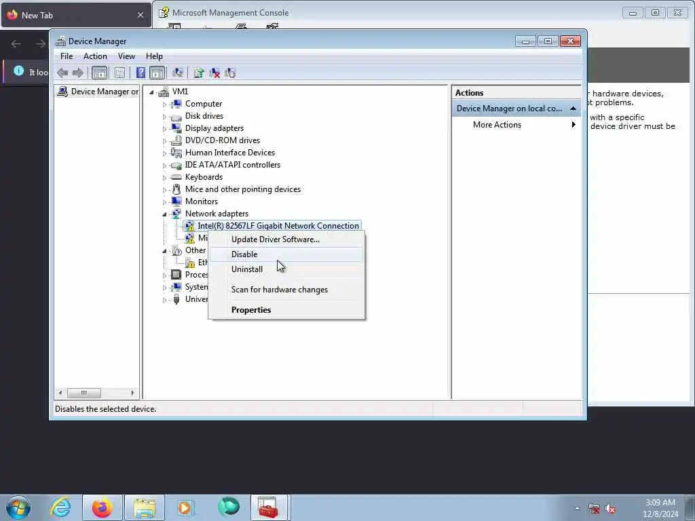This screenshot has height=521, width=695.
Task: Open the Action menu
Action: coord(95,56)
